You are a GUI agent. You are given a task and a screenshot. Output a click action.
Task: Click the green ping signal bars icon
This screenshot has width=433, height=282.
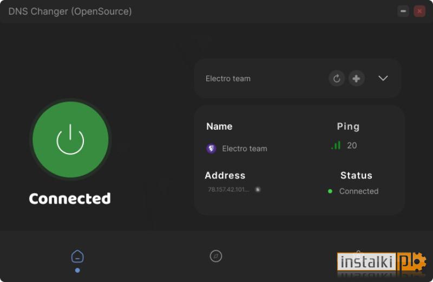(x=336, y=145)
